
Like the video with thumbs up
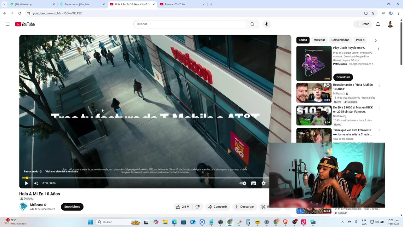point(183,207)
